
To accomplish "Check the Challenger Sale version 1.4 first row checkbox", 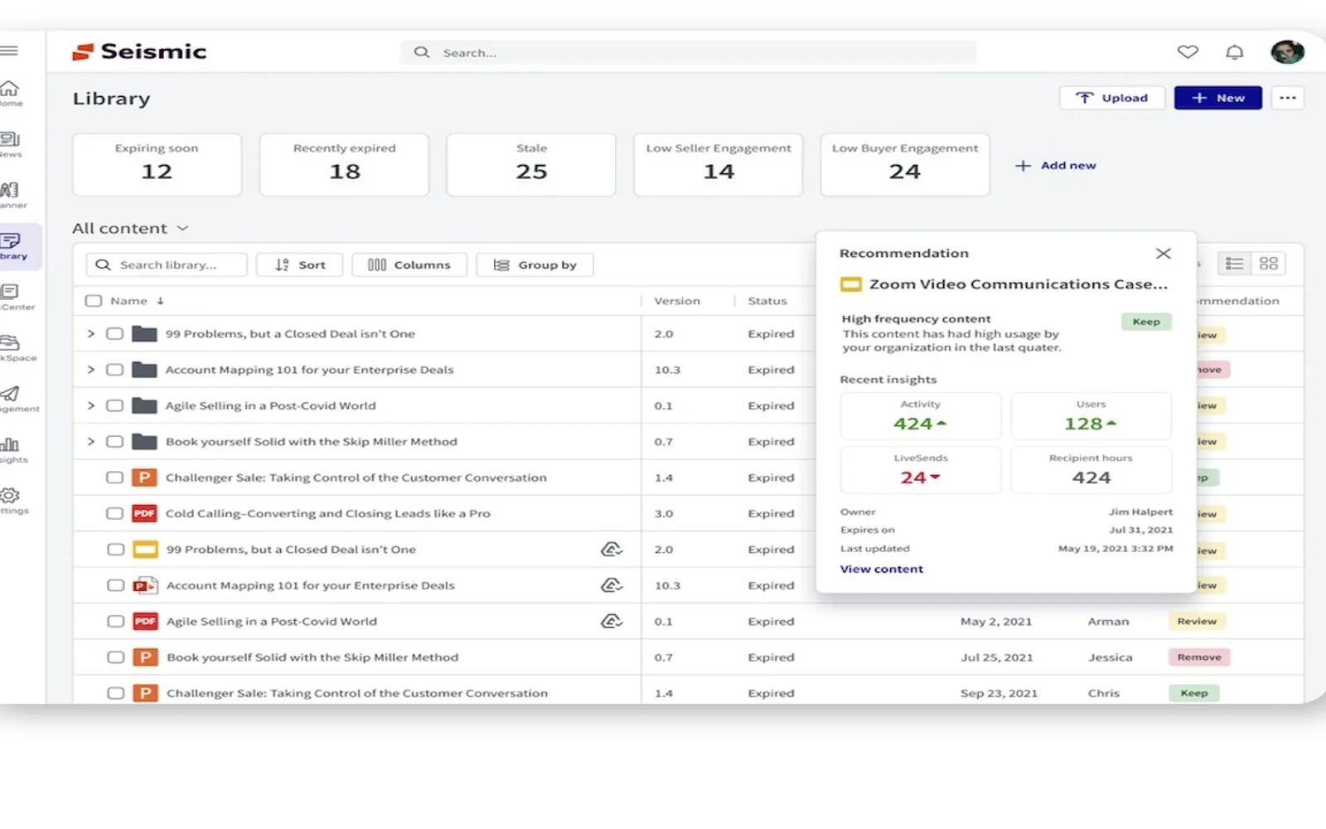I will click(114, 478).
